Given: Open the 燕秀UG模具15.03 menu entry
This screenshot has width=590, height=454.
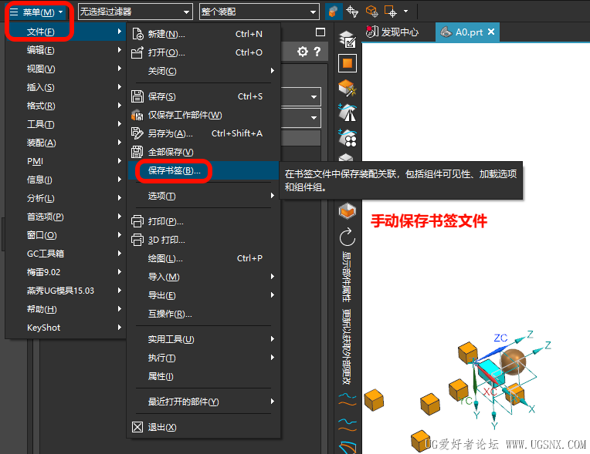Looking at the screenshot, I should 66,291.
